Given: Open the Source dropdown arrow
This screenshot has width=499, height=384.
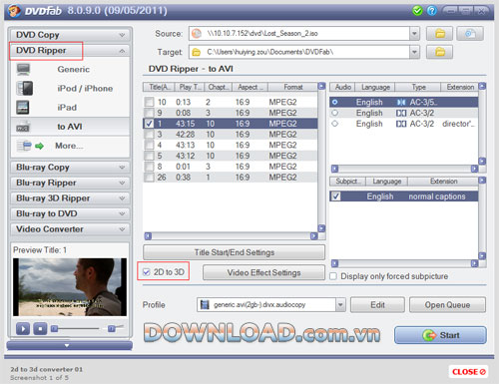Looking at the screenshot, I should 414,34.
